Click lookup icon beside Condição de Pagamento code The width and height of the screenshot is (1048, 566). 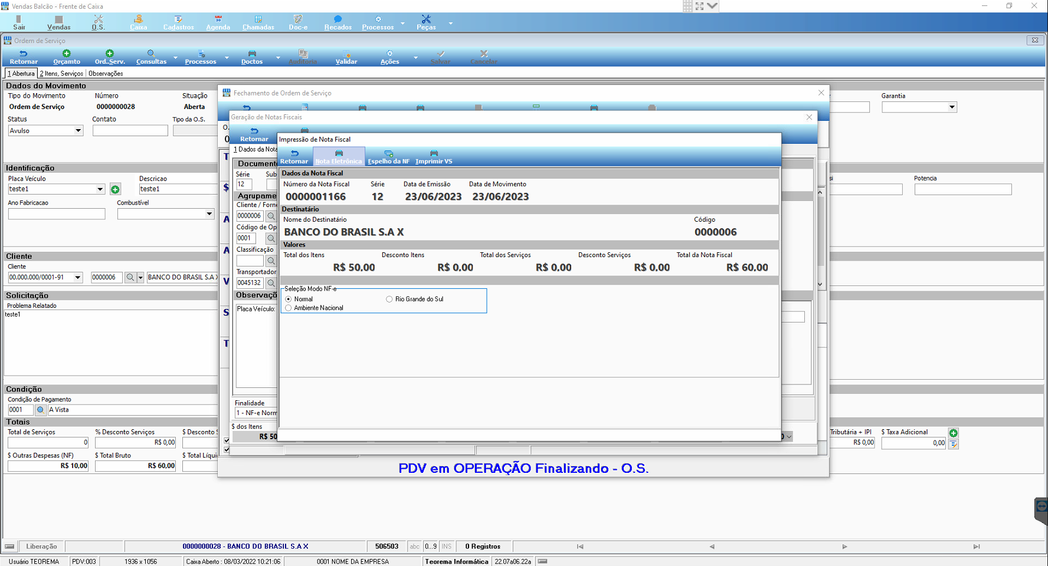coord(40,410)
